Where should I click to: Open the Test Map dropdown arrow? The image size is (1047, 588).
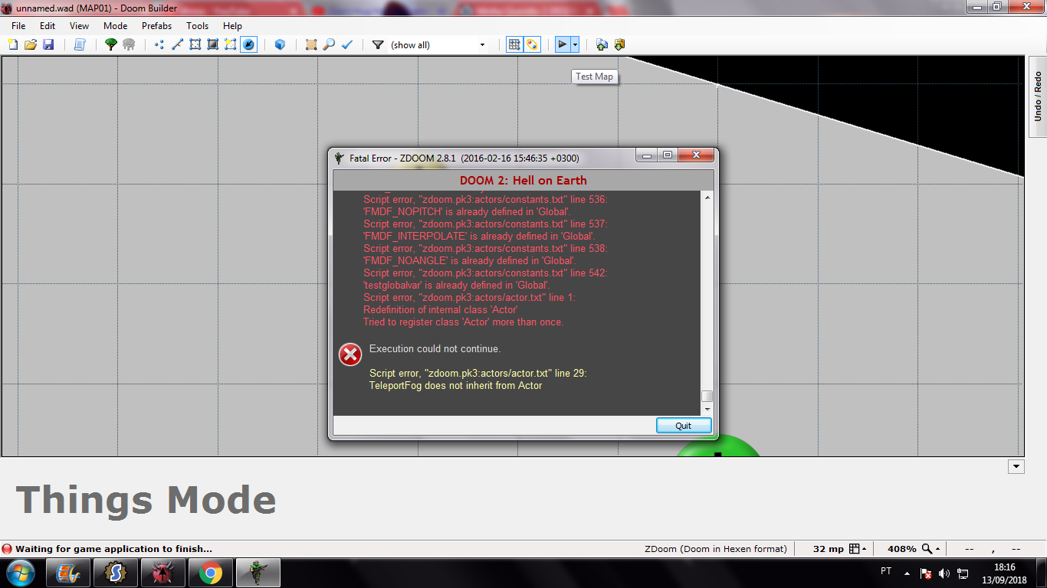(575, 44)
